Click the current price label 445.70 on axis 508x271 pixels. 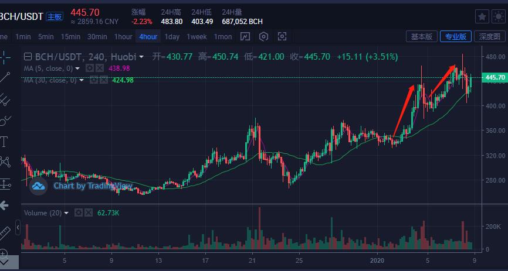[495, 78]
